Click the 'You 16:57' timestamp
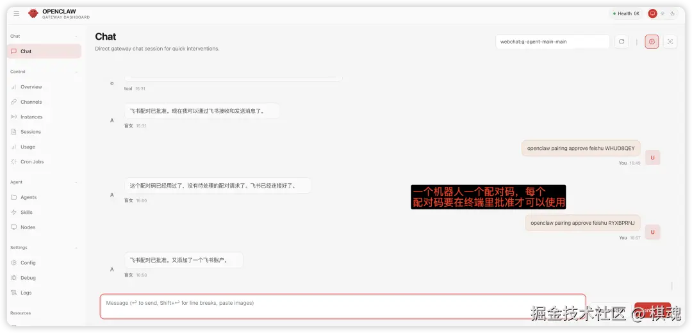Image resolution: width=692 pixels, height=333 pixels. (629, 238)
